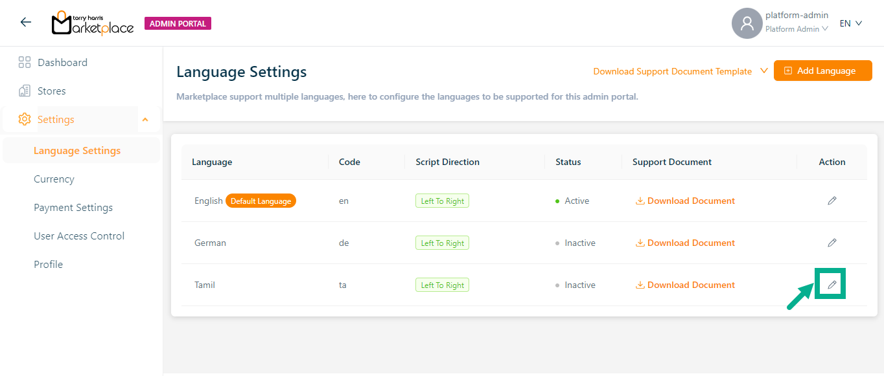
Task: Download Document for English language
Action: pos(685,201)
